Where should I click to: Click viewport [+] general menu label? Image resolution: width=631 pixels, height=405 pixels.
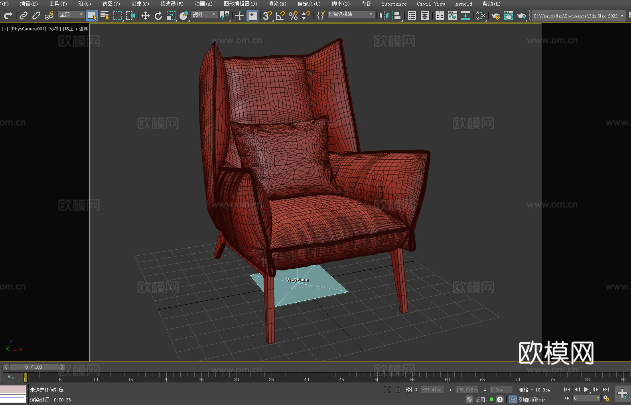[x=5, y=29]
